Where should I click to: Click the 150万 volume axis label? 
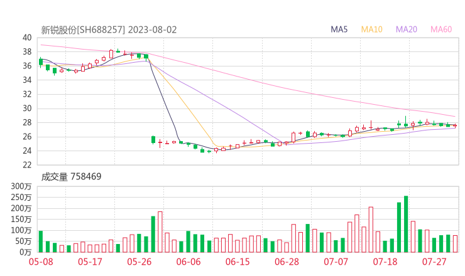[21, 219]
